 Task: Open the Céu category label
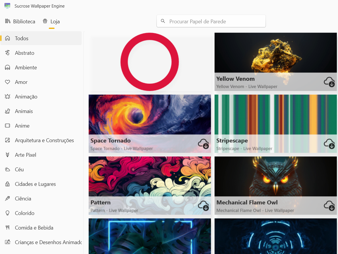19,170
